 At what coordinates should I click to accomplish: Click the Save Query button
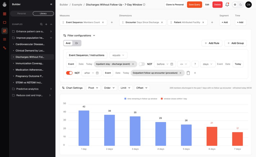pyautogui.click(x=194, y=4)
